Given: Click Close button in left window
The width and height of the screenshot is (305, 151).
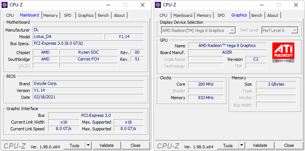Looking at the screenshot, I should coord(135,145).
